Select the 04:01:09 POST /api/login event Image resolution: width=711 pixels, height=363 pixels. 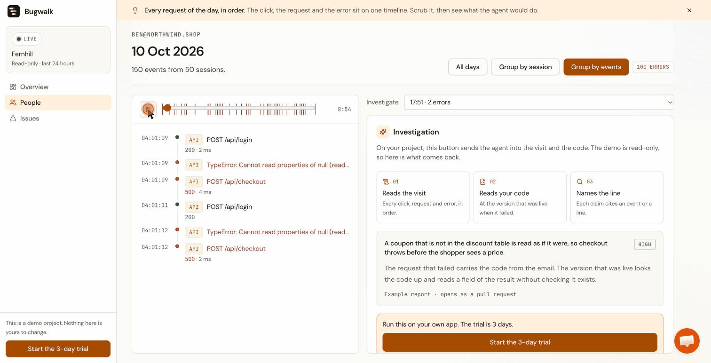[245, 144]
